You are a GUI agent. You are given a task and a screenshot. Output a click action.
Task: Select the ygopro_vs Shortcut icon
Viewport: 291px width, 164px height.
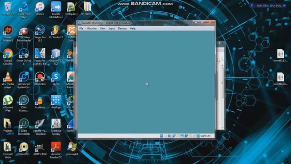(40, 127)
